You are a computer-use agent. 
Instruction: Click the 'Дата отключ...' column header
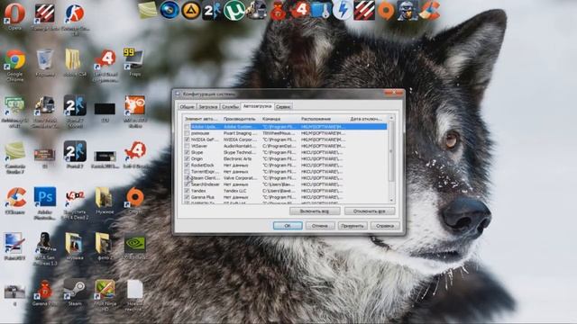tap(367, 119)
